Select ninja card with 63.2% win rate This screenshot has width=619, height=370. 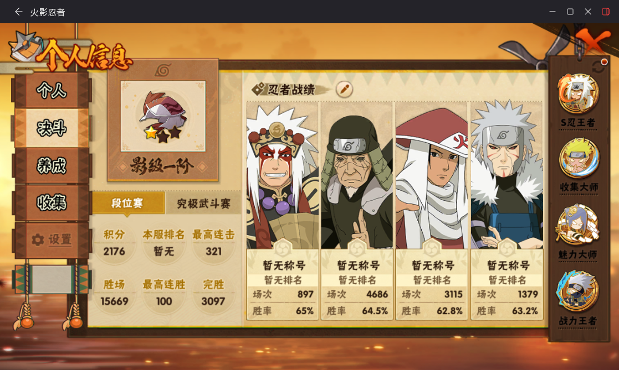507,210
